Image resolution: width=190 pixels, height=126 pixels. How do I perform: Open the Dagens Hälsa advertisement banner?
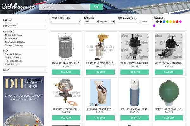coord(24,101)
